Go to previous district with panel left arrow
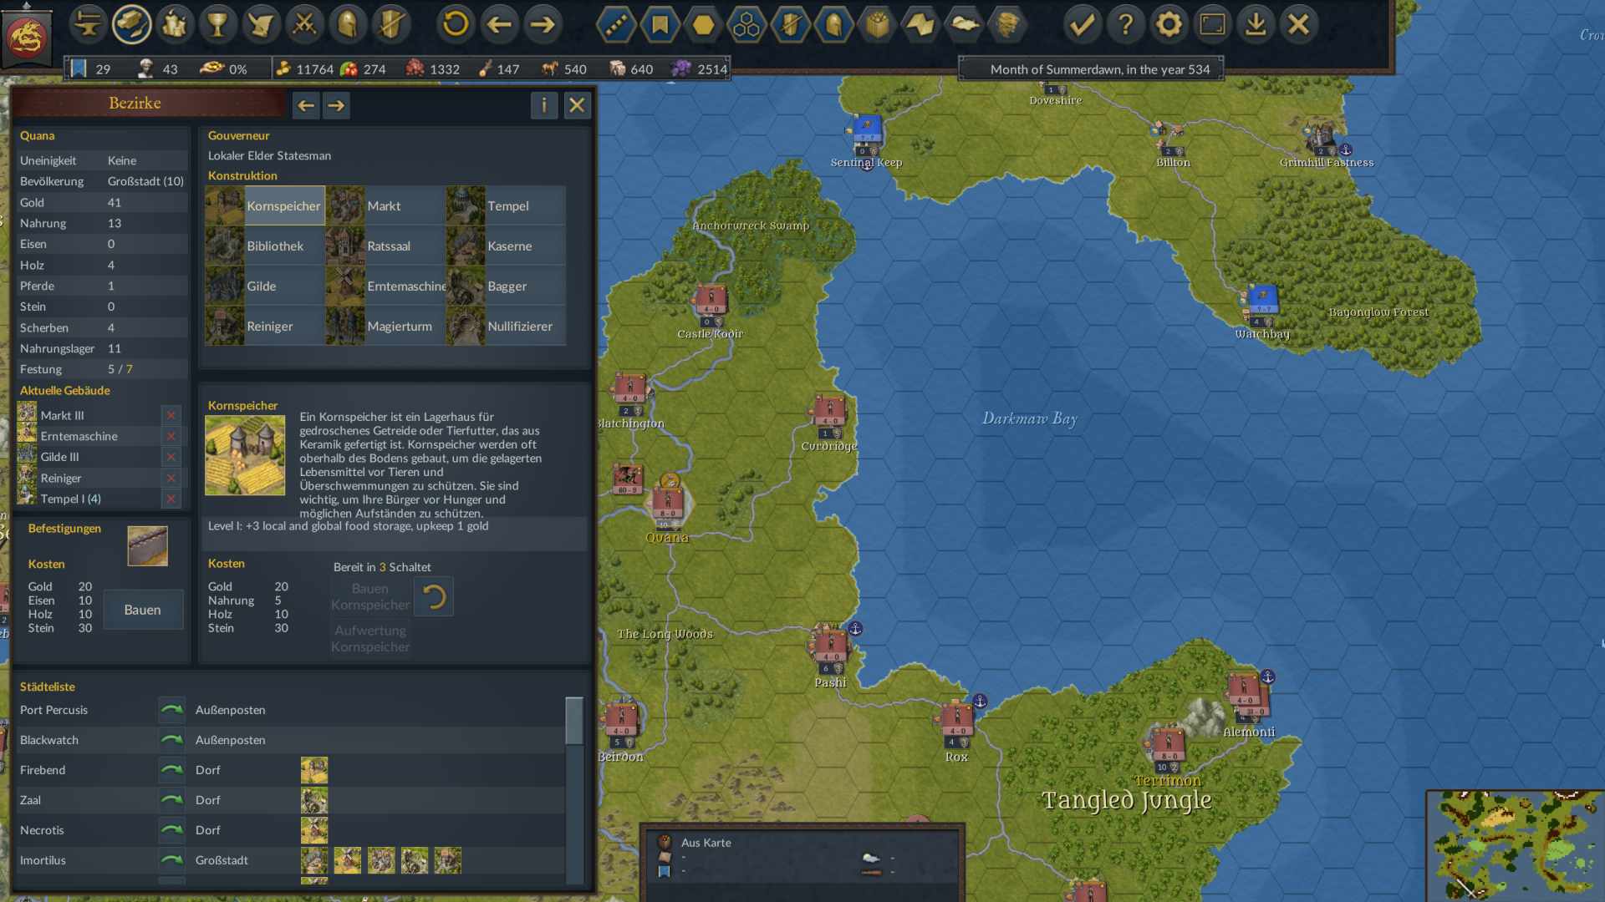Viewport: 1605px width, 902px height. (306, 105)
